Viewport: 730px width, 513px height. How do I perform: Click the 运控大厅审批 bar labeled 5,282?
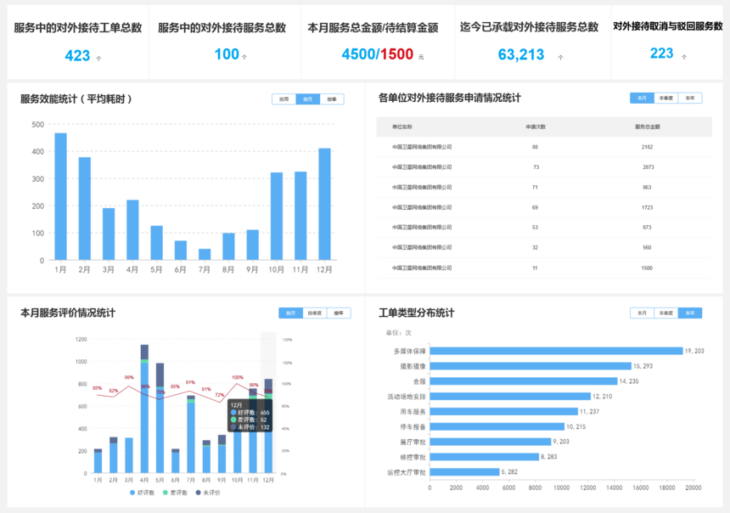tap(464, 472)
